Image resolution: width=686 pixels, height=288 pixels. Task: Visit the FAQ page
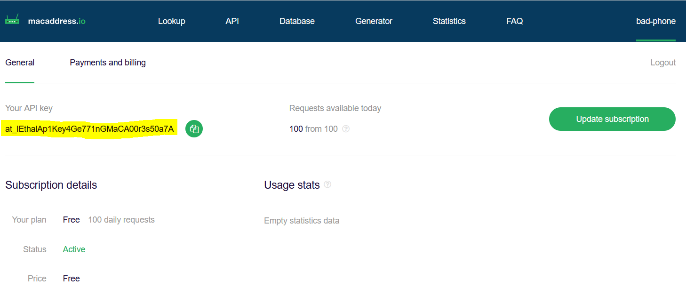(x=515, y=21)
